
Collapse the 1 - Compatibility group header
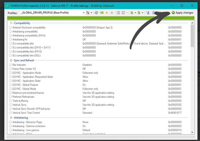(20, 23)
